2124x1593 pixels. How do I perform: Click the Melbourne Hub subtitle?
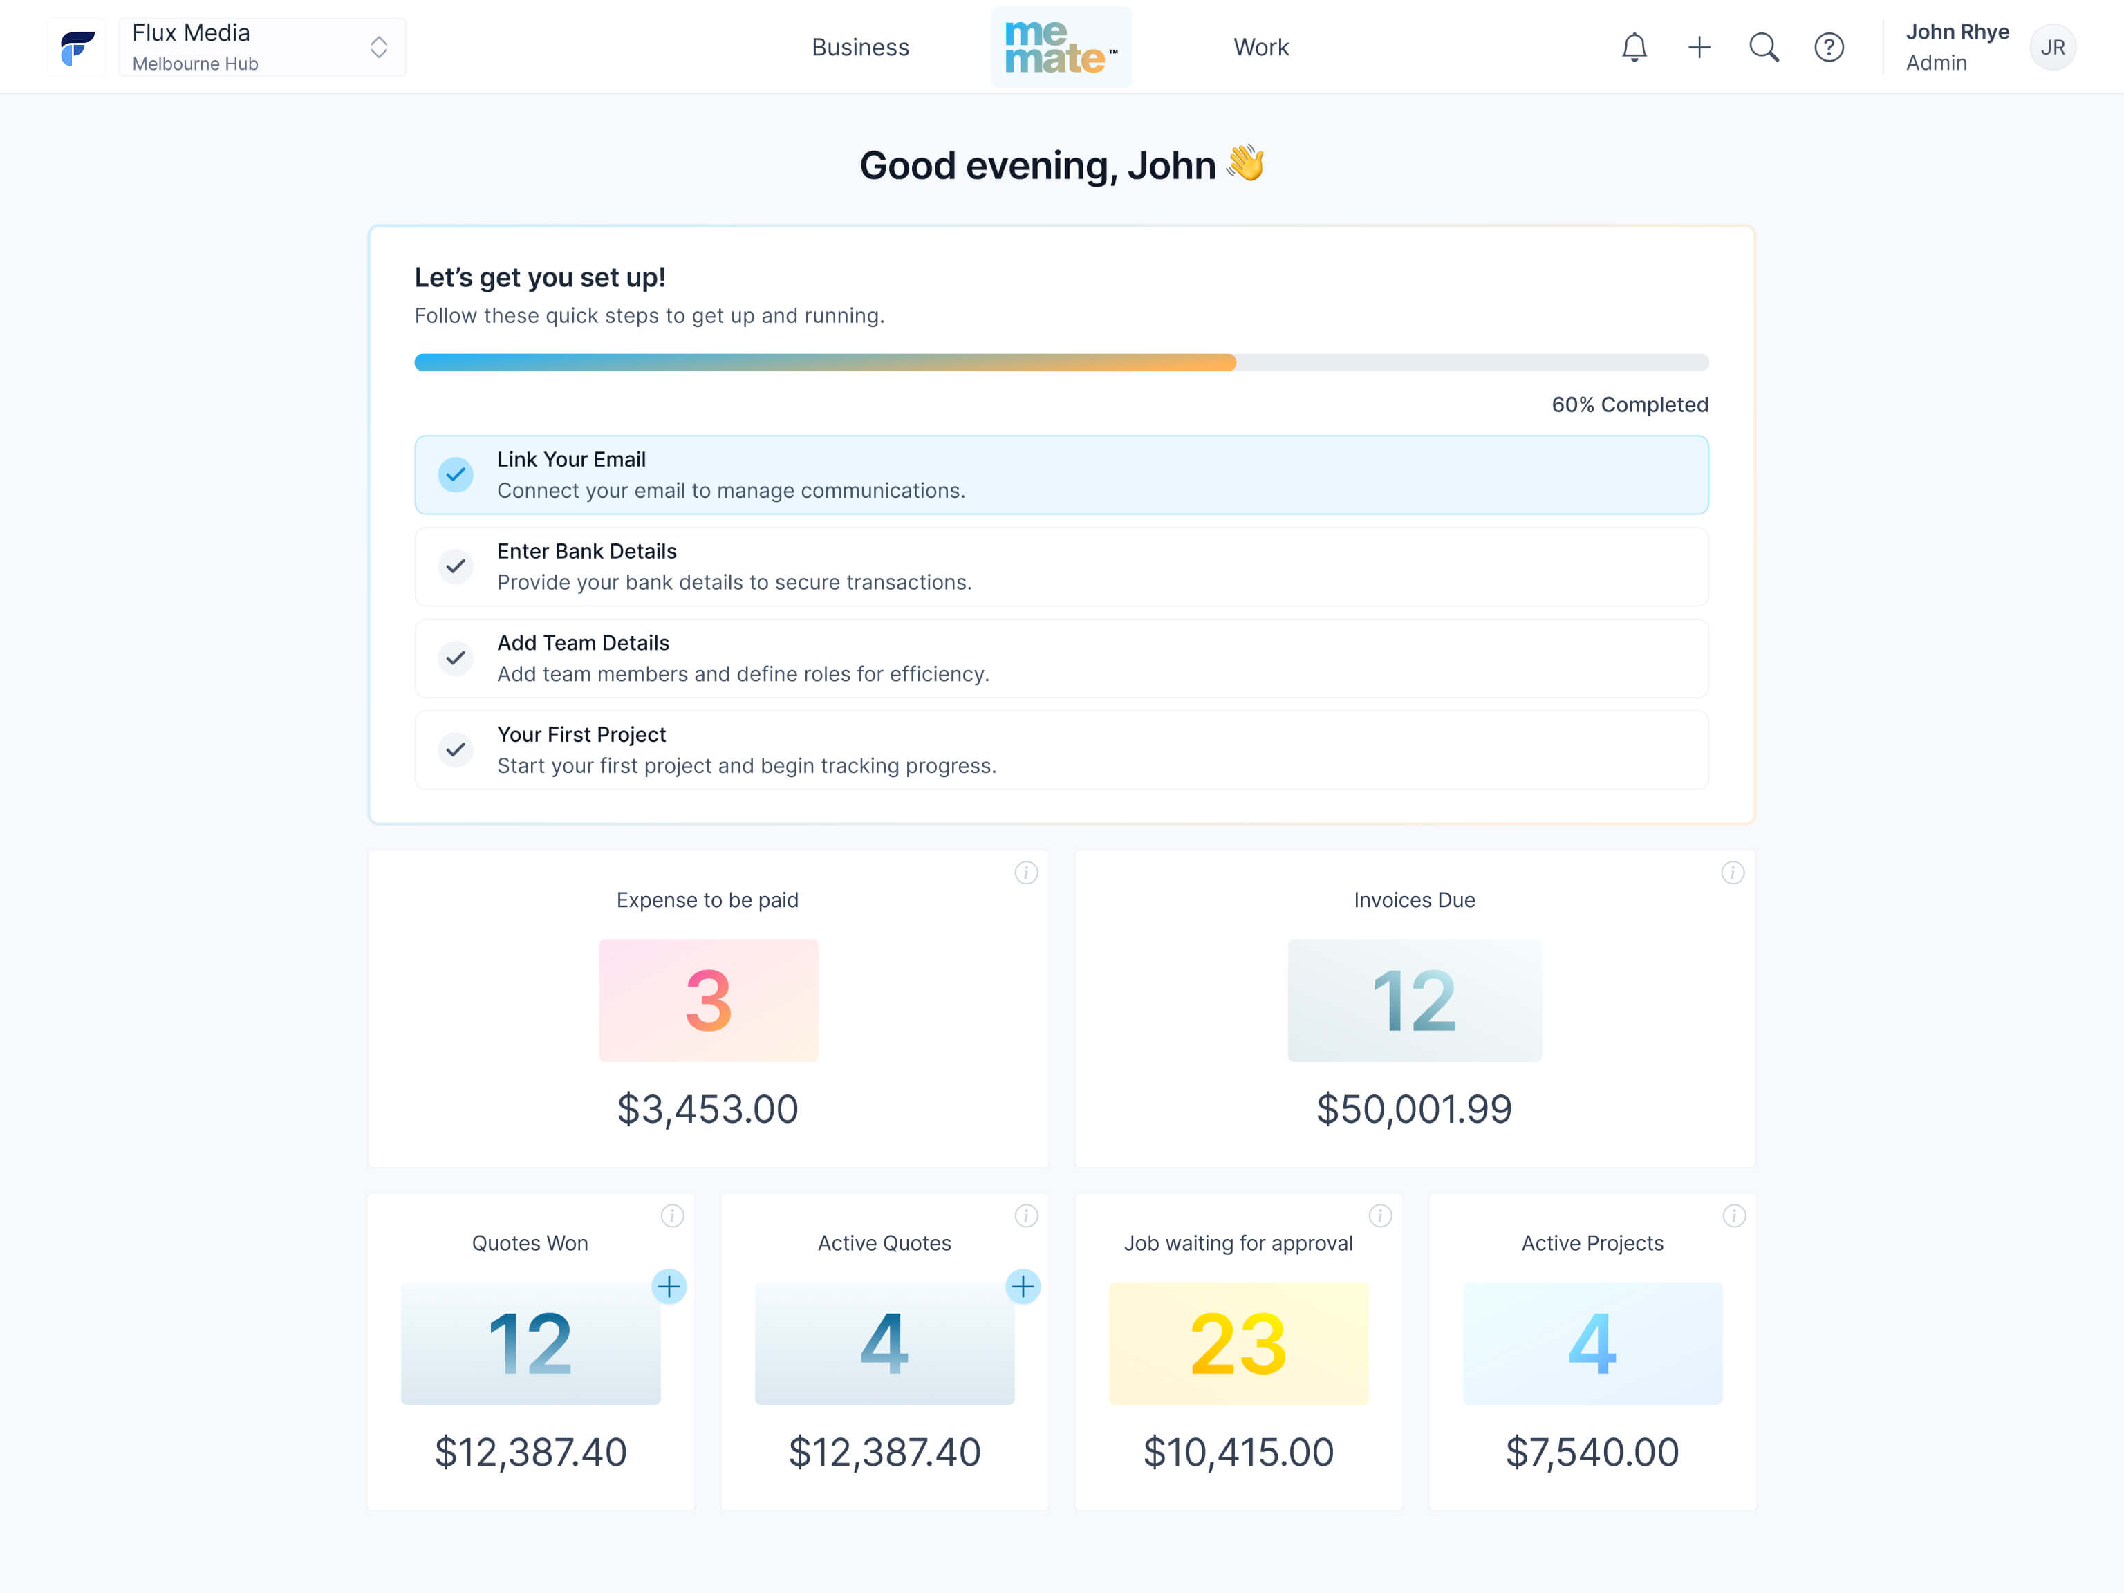195,64
